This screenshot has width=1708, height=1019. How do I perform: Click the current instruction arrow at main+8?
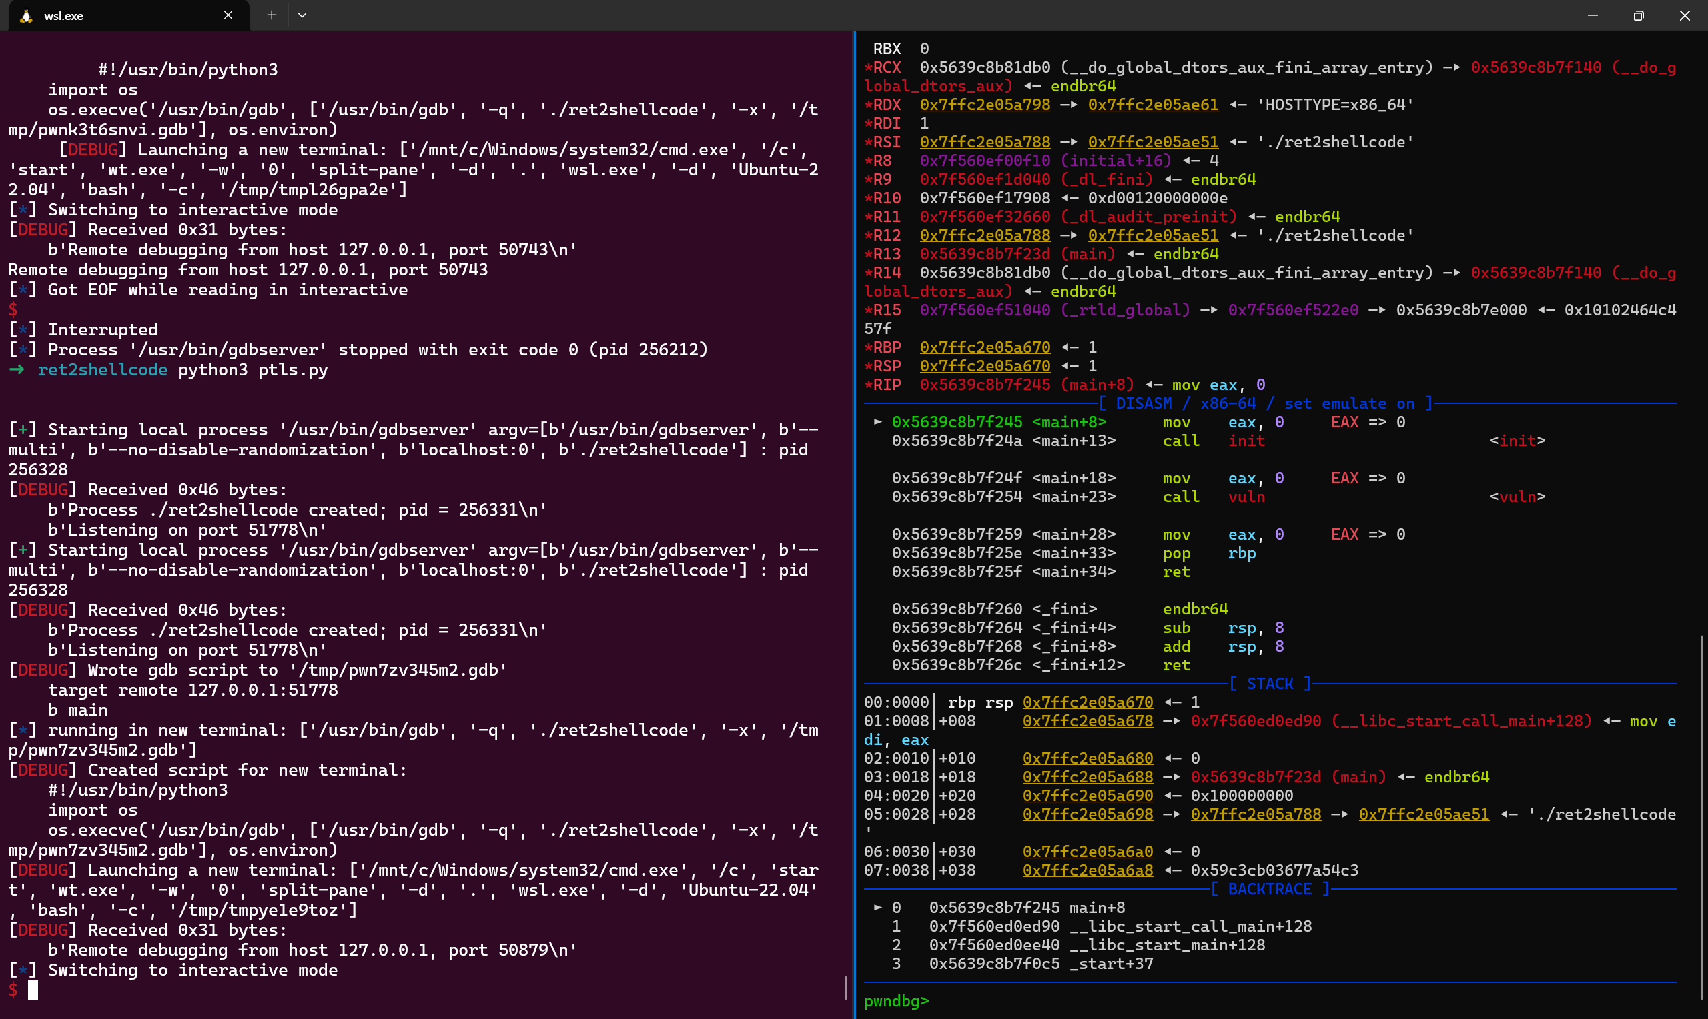877,421
